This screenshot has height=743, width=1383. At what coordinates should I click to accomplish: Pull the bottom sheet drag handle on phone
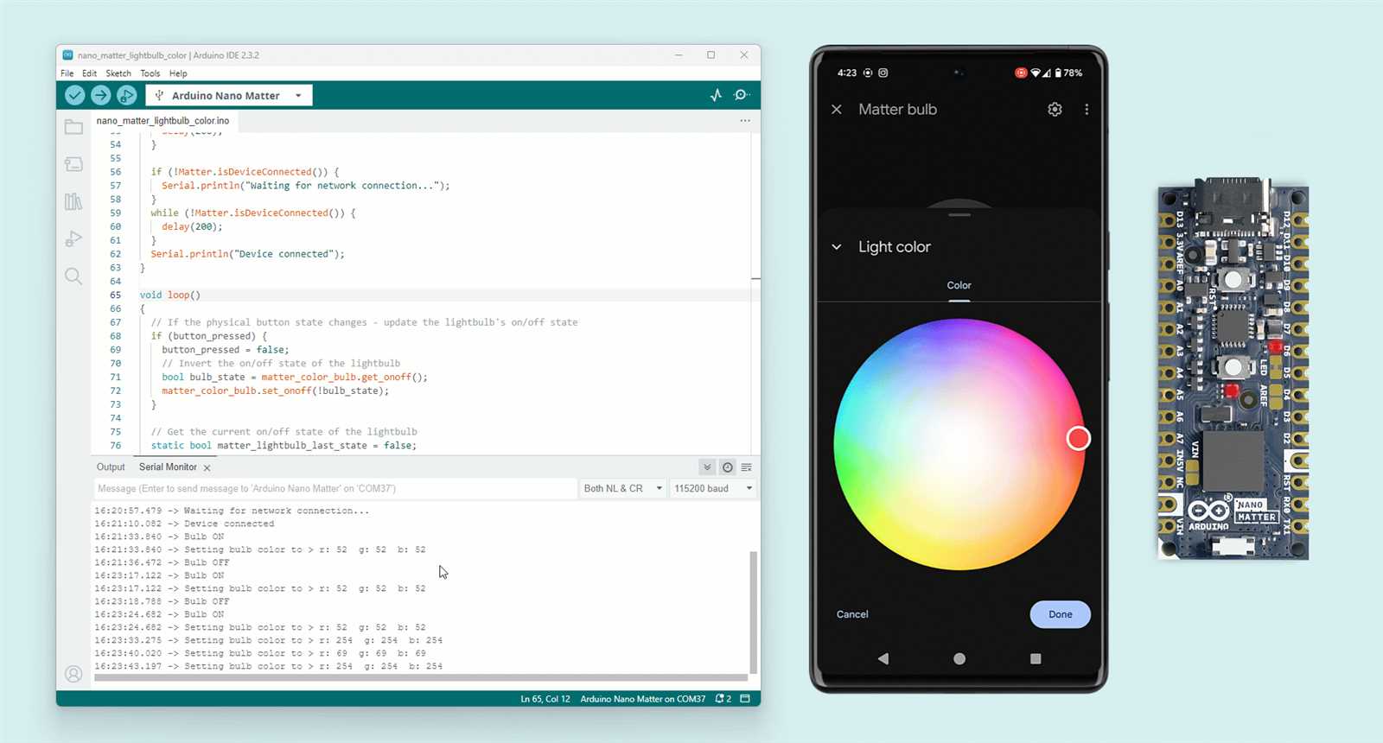tap(959, 214)
